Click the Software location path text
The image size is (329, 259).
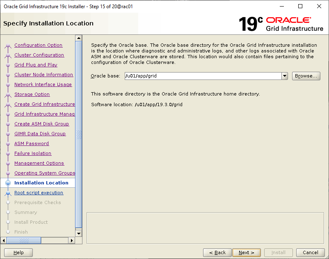pos(159,105)
